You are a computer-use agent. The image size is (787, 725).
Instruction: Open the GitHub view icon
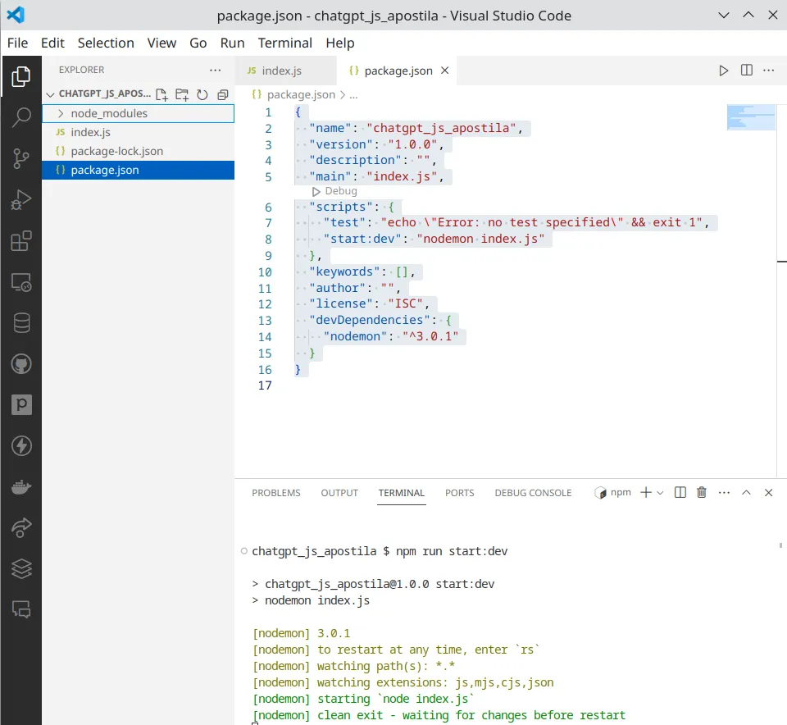pos(21,364)
